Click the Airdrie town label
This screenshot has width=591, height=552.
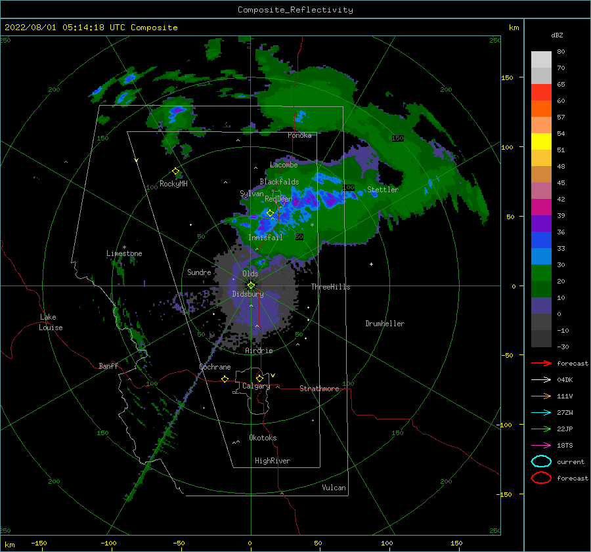(x=259, y=350)
